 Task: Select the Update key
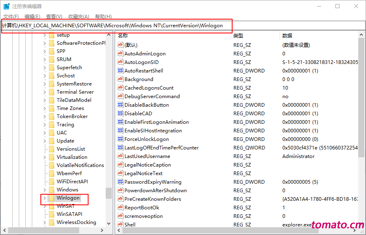click(65, 141)
